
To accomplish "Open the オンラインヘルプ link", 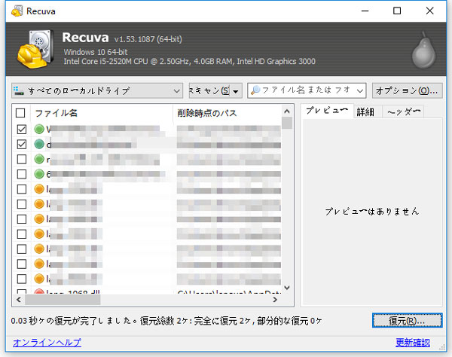I will [x=47, y=343].
